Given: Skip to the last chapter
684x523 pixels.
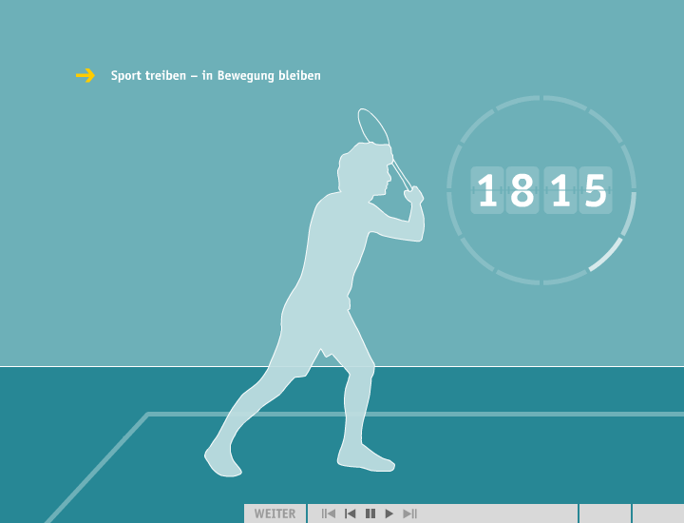Looking at the screenshot, I should pos(410,513).
